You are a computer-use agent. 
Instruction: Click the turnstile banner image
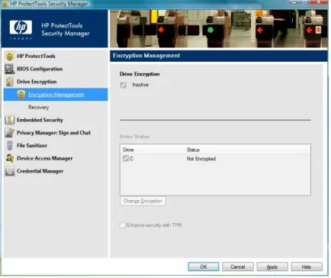tap(219, 29)
